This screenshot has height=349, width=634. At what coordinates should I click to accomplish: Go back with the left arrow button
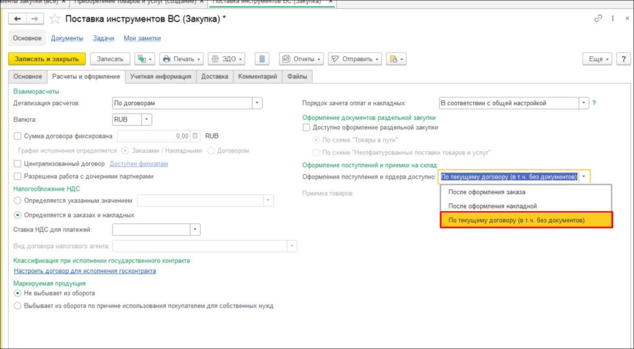click(17, 19)
